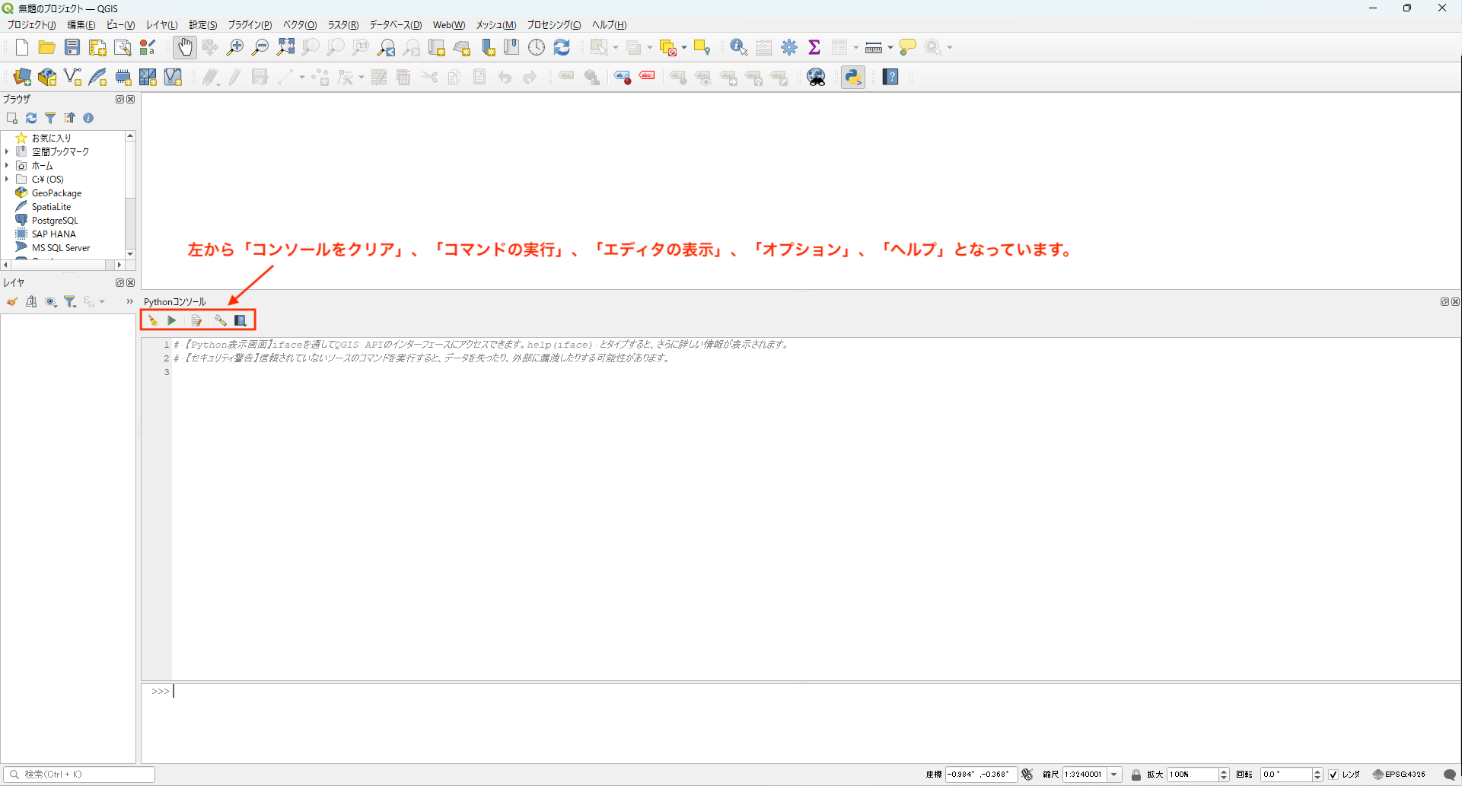Run the console command using green arrow icon

[172, 320]
